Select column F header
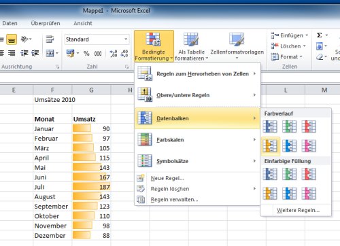The height and width of the screenshot is (246, 340). 52,90
